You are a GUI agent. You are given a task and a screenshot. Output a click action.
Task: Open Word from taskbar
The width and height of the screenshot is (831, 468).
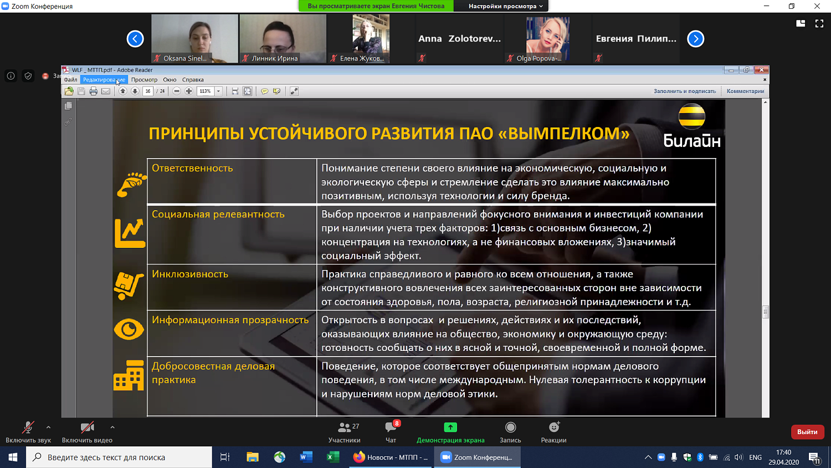306,457
